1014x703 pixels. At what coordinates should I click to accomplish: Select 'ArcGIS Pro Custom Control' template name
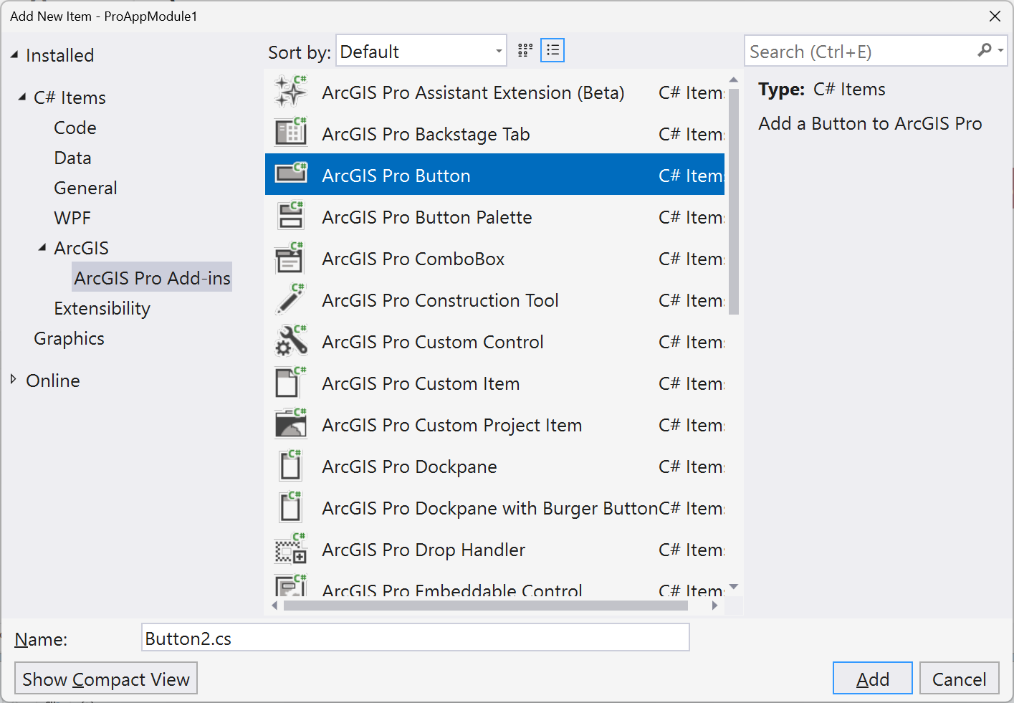click(x=433, y=342)
